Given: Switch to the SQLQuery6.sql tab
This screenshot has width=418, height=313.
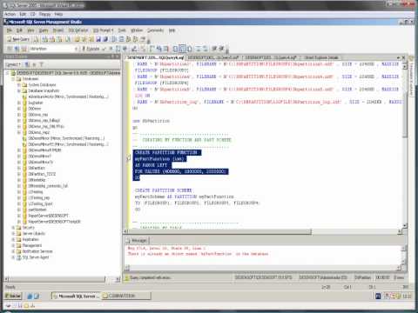Looking at the screenshot, I should (155, 57).
